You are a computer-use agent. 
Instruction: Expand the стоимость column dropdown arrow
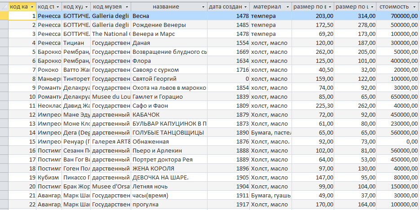(414, 7)
